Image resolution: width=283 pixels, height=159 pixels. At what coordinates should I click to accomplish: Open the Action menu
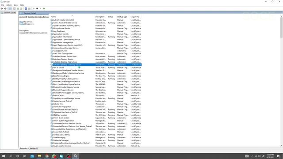tap(9, 5)
